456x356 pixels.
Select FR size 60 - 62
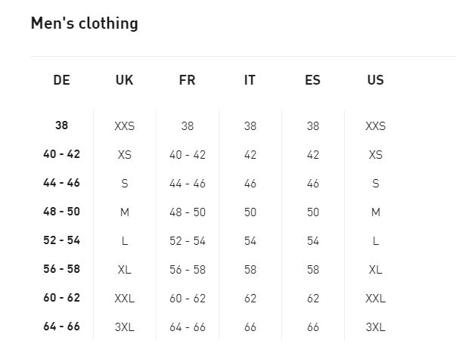pyautogui.click(x=188, y=299)
